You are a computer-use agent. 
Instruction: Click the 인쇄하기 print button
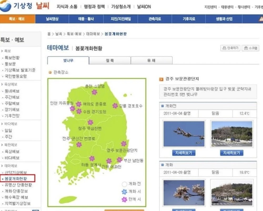click(x=230, y=48)
